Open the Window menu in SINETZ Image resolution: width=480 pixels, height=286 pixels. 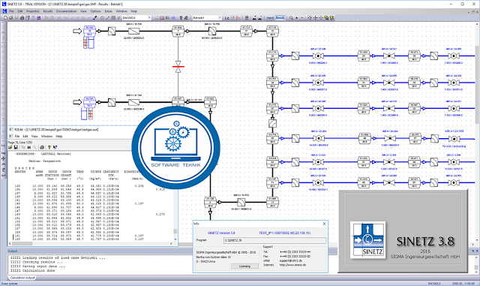[121, 11]
